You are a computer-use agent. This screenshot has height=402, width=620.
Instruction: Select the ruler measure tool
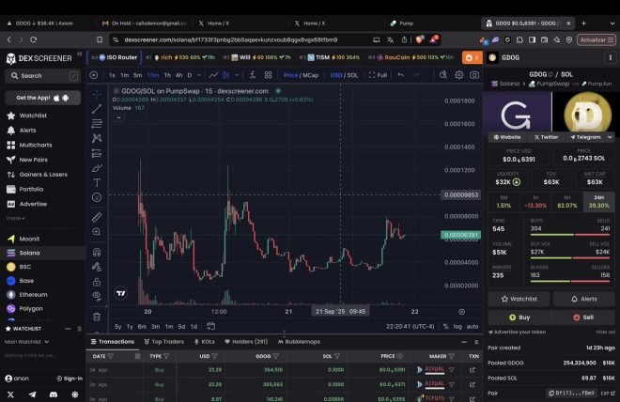click(x=97, y=217)
